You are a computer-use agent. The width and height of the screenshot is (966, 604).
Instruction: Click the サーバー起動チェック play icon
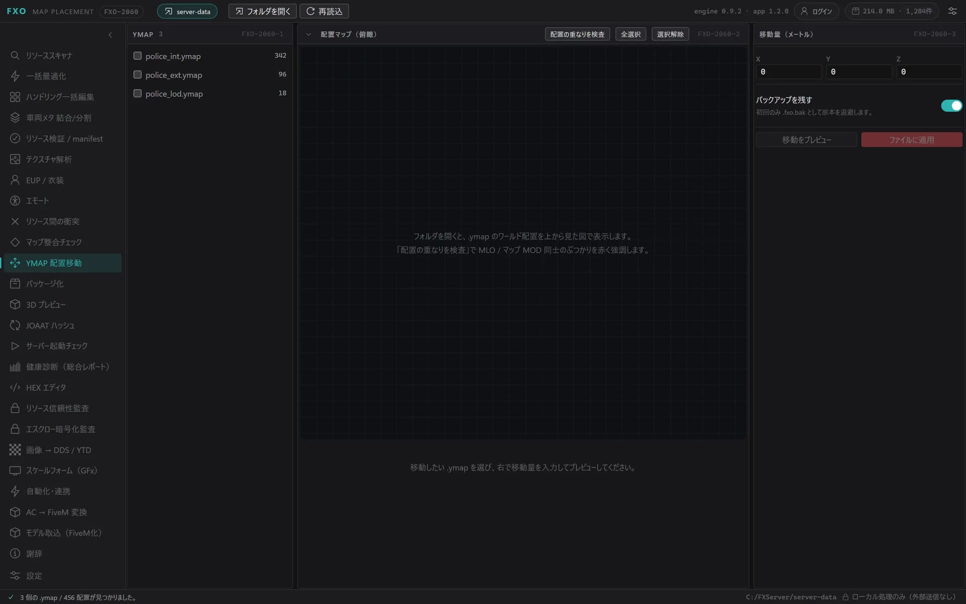pyautogui.click(x=15, y=346)
